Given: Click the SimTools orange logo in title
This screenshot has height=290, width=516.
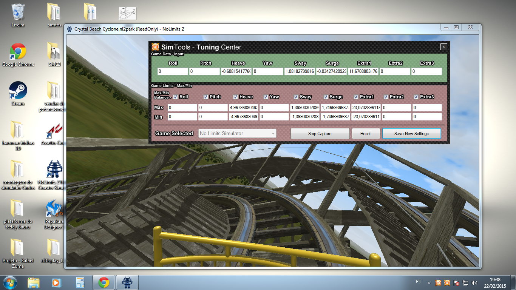Looking at the screenshot, I should pos(155,47).
